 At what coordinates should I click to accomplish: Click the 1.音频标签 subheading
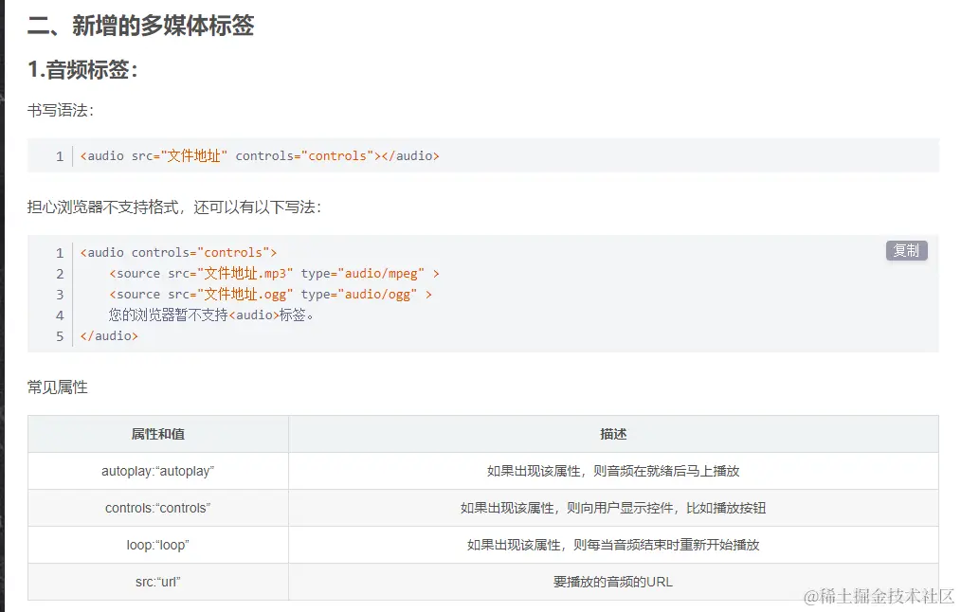point(82,70)
